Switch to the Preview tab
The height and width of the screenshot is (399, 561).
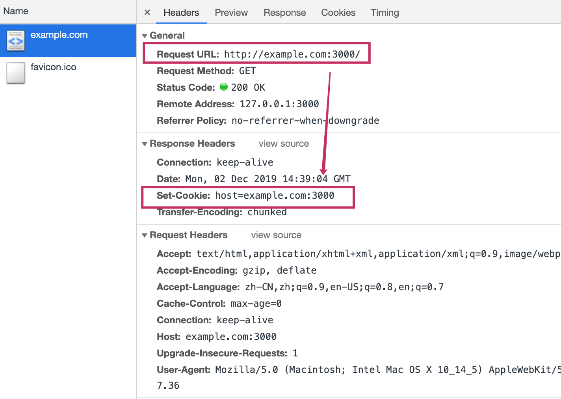click(x=231, y=13)
